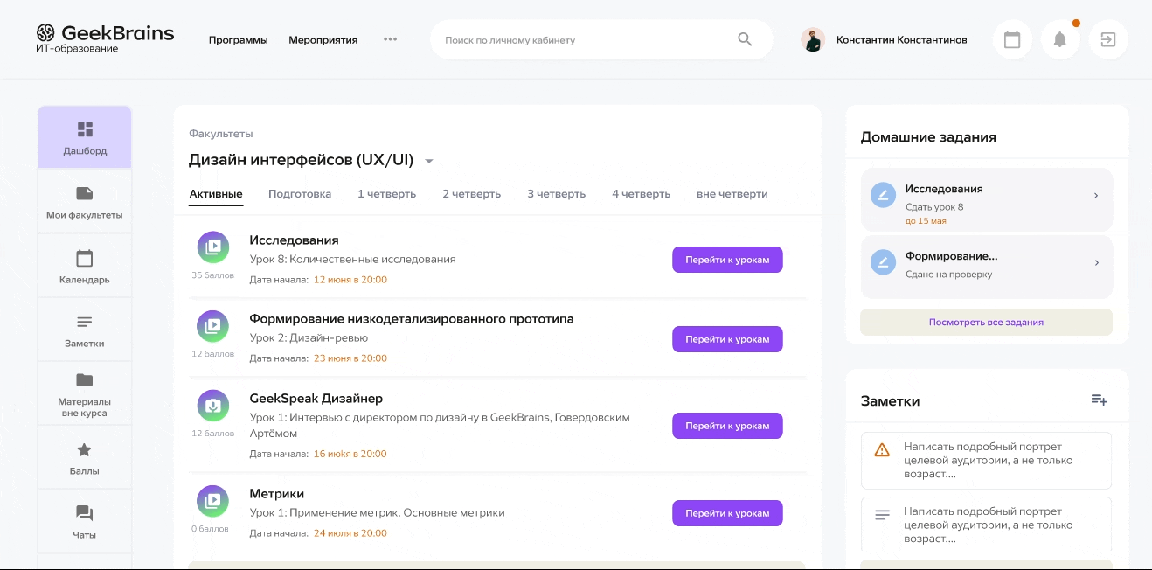Expand the Формирование homework entry chevron

coord(1095,263)
